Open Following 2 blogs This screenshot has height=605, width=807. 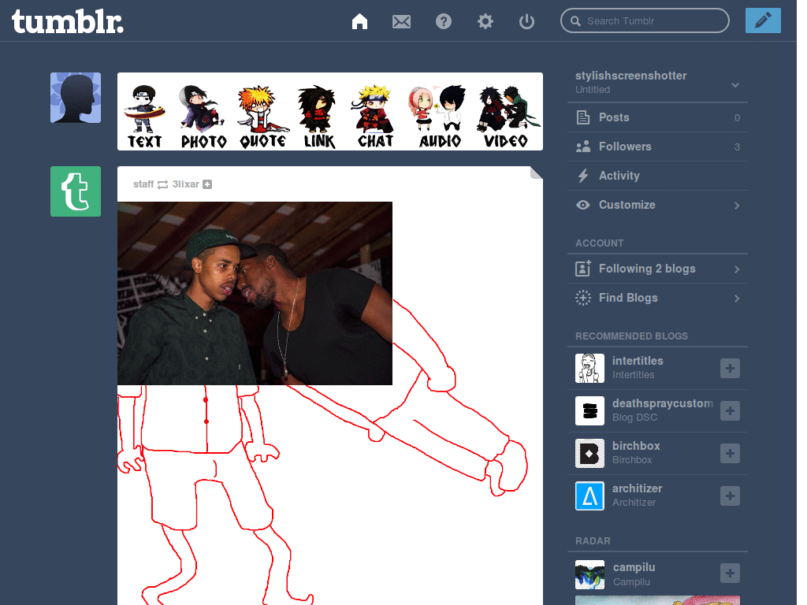(658, 269)
